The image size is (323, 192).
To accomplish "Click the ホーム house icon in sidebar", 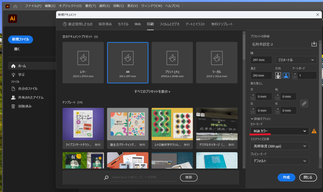I will tap(13, 66).
